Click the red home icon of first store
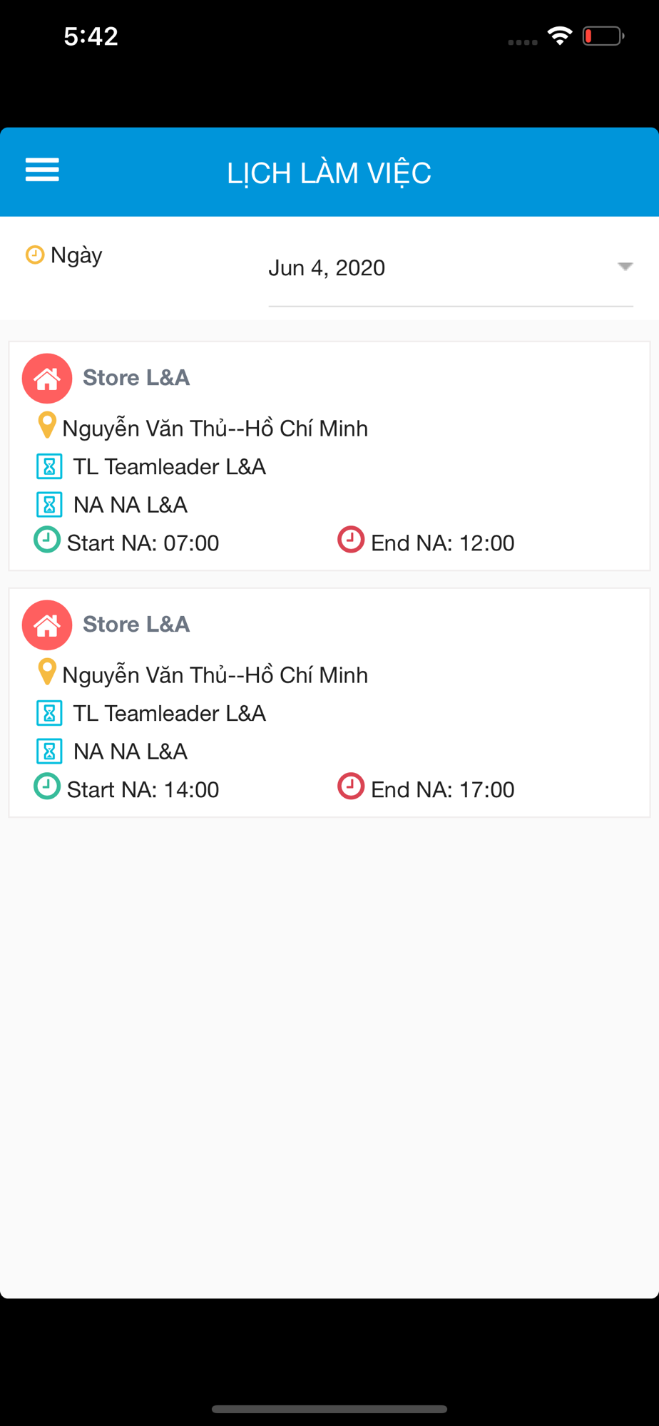This screenshot has height=1426, width=659. 47,379
